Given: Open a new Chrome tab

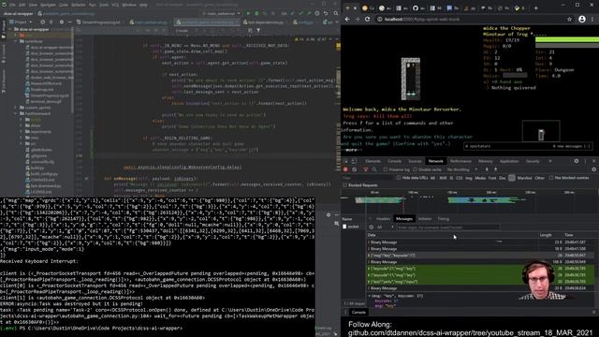Looking at the screenshot, I should (535, 8).
